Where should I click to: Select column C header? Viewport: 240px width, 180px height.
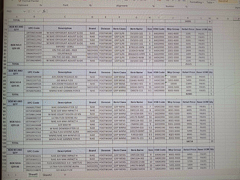pyautogui.click(x=65, y=17)
